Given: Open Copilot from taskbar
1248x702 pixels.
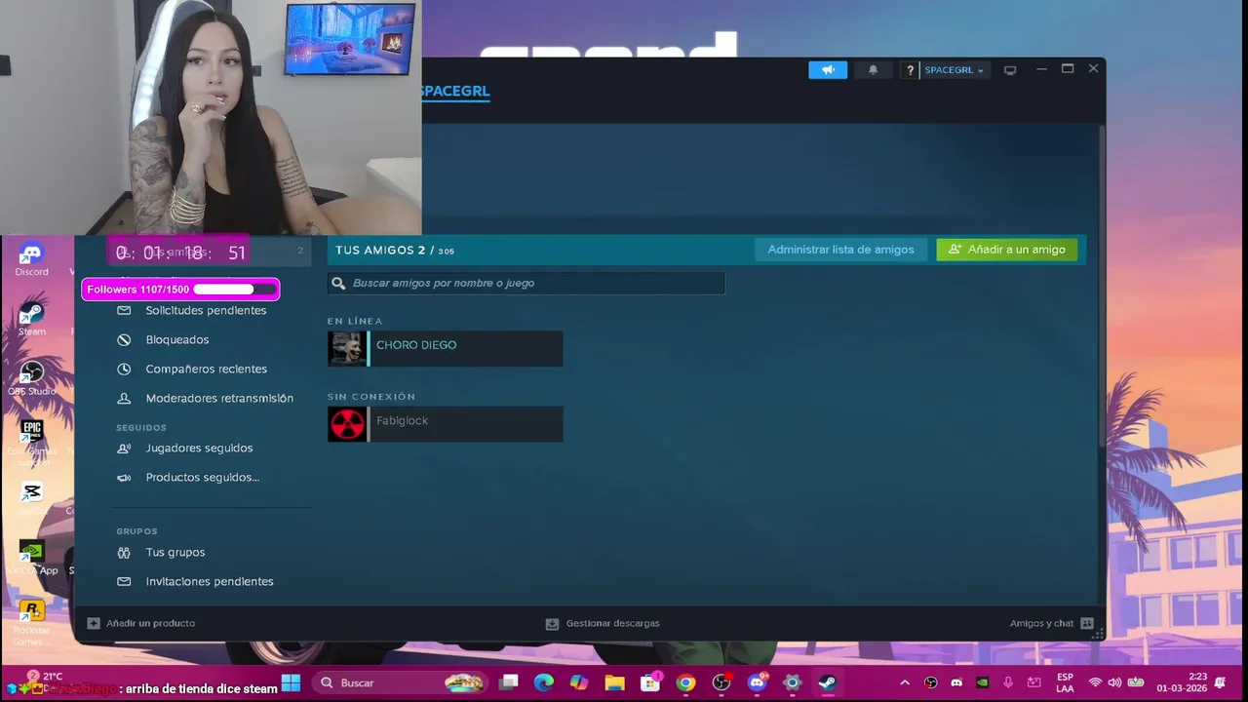Looking at the screenshot, I should tap(579, 682).
